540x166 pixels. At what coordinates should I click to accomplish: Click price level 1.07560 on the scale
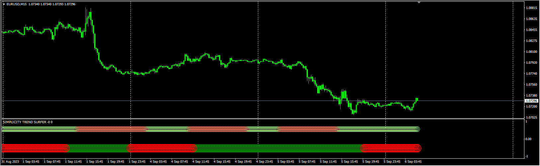coord(532,84)
